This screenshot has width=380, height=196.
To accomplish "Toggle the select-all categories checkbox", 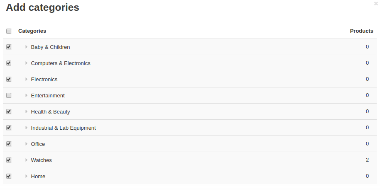I will tap(9, 31).
